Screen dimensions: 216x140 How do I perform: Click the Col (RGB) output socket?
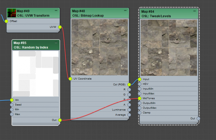pyautogui.click(x=129, y=84)
